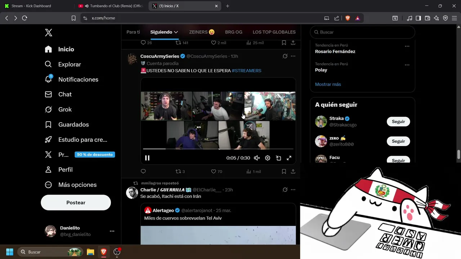Open video settings gear
The width and height of the screenshot is (461, 259).
[268, 158]
